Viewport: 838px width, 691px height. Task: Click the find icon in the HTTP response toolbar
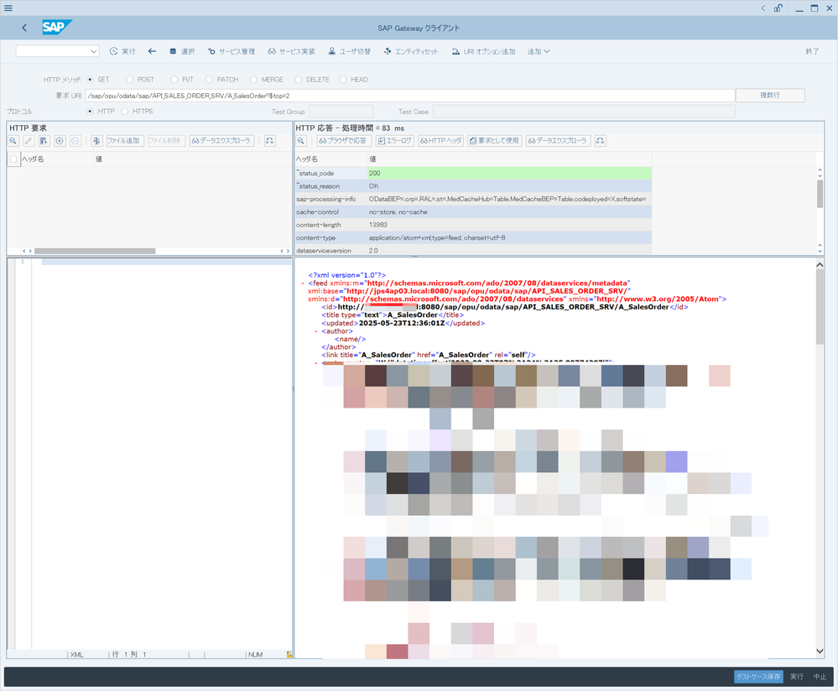pos(301,141)
